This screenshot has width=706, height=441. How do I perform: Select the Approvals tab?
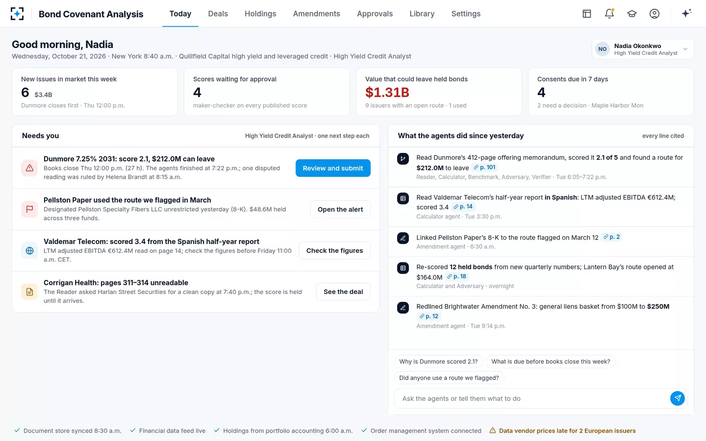pyautogui.click(x=375, y=14)
